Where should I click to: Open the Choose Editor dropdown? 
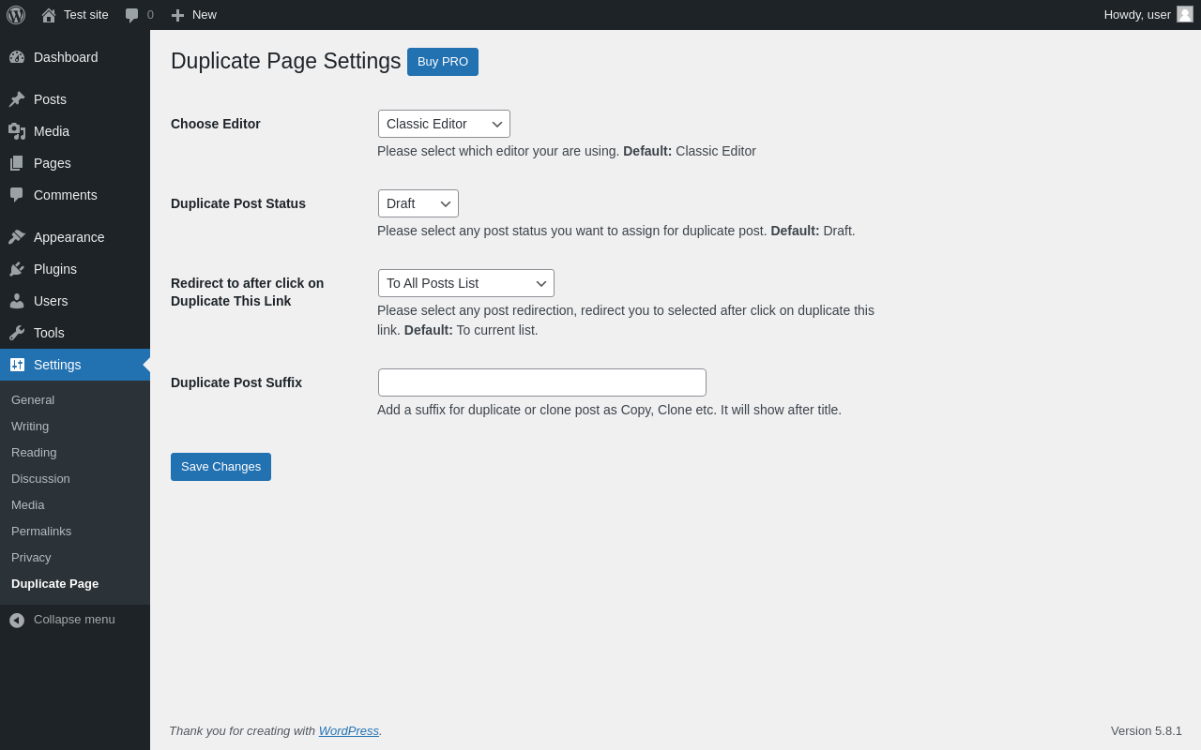coord(444,124)
